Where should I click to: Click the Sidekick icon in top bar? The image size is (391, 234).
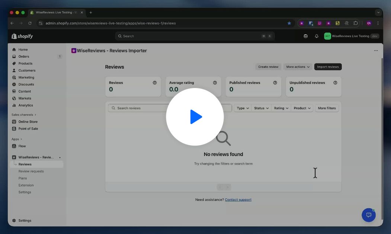[305, 36]
